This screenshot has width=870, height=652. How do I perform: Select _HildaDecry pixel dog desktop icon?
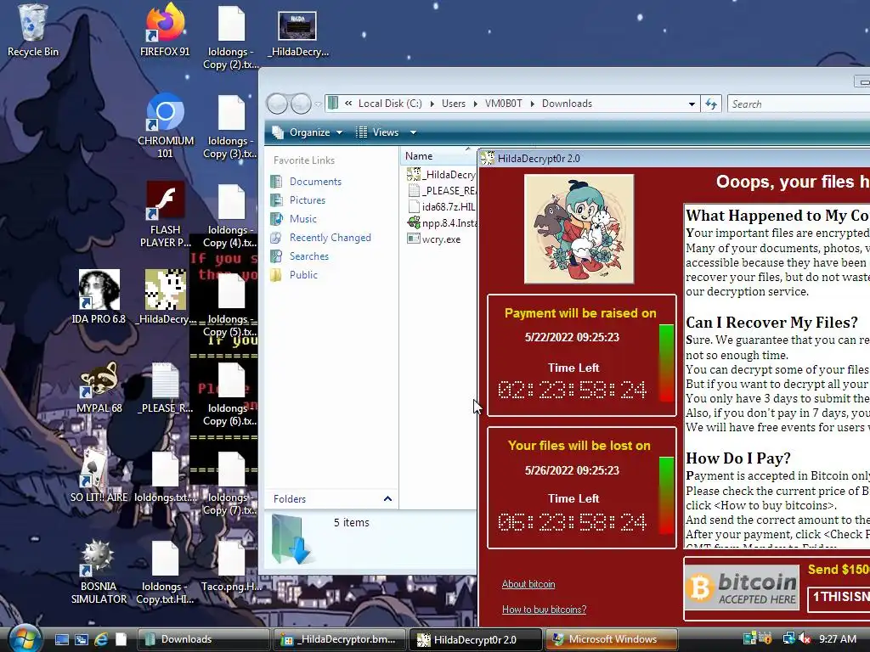point(166,296)
